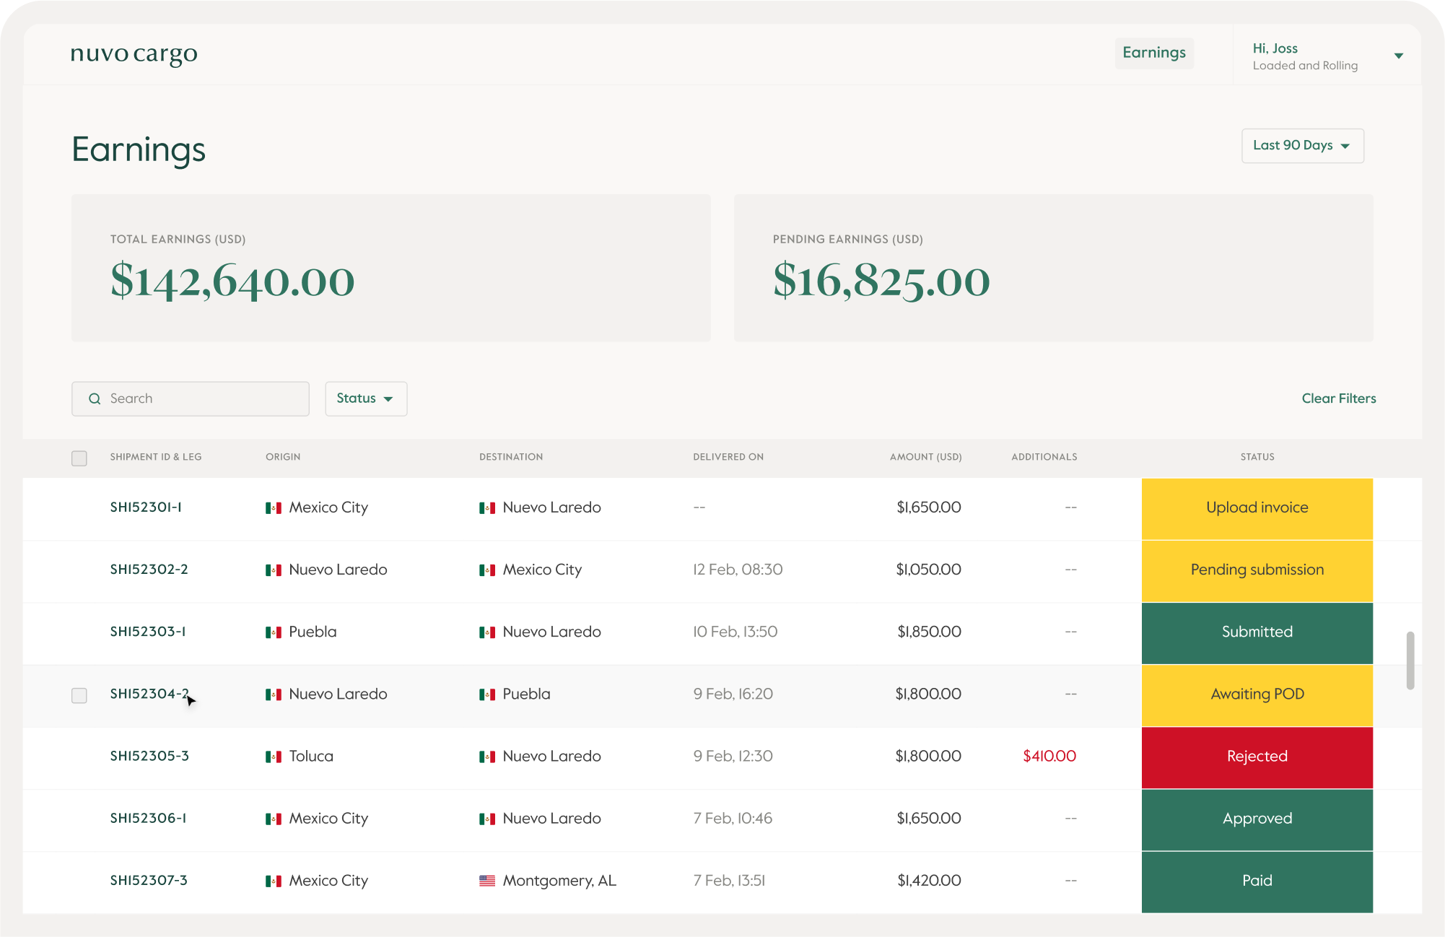The width and height of the screenshot is (1445, 937).
Task: Click the Submitted status icon
Action: pos(1257,632)
